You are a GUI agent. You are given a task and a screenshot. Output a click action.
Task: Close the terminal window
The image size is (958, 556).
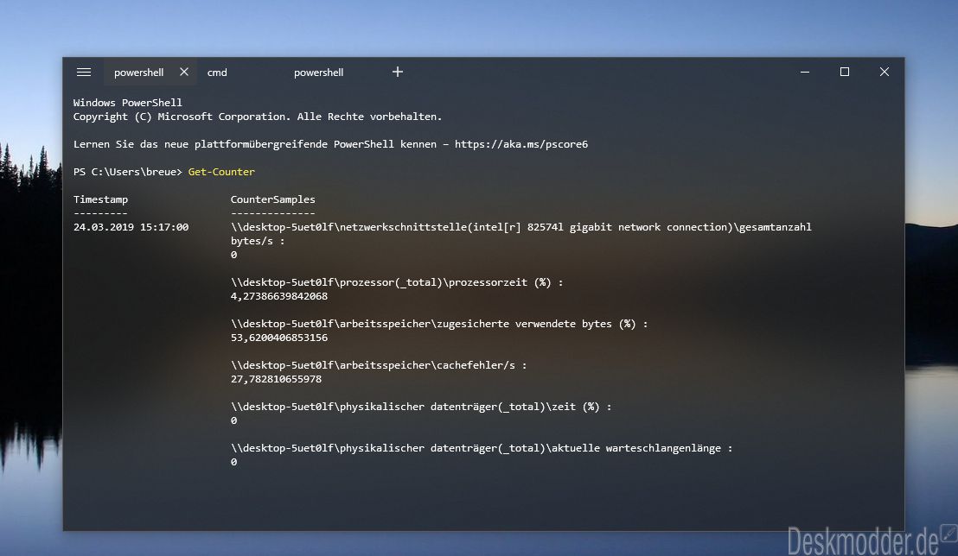click(x=884, y=72)
